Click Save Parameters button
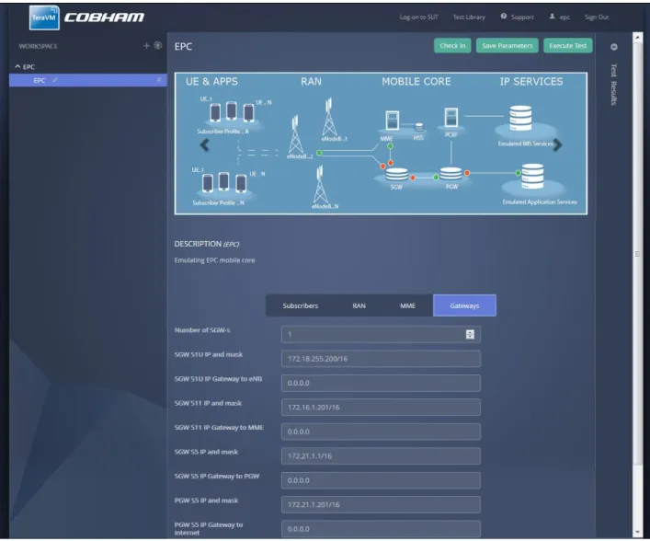The height and width of the screenshot is (541, 650). tap(507, 46)
